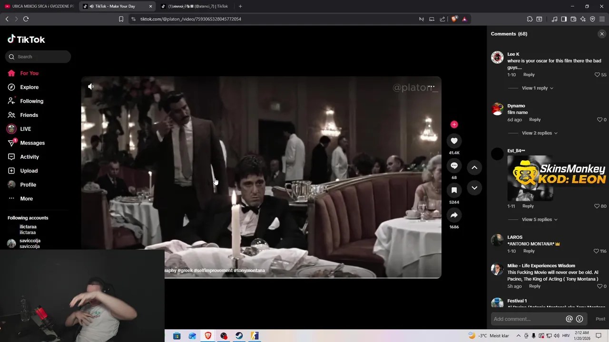Open Steam from the taskbar
This screenshot has width=609, height=342.
[239, 336]
